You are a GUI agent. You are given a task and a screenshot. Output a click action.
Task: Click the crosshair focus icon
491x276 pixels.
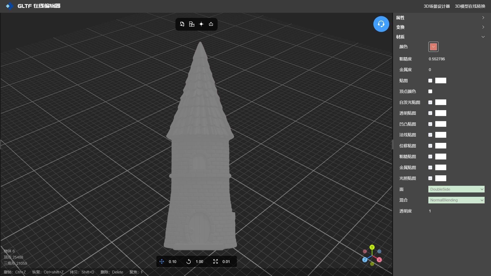pyautogui.click(x=201, y=24)
